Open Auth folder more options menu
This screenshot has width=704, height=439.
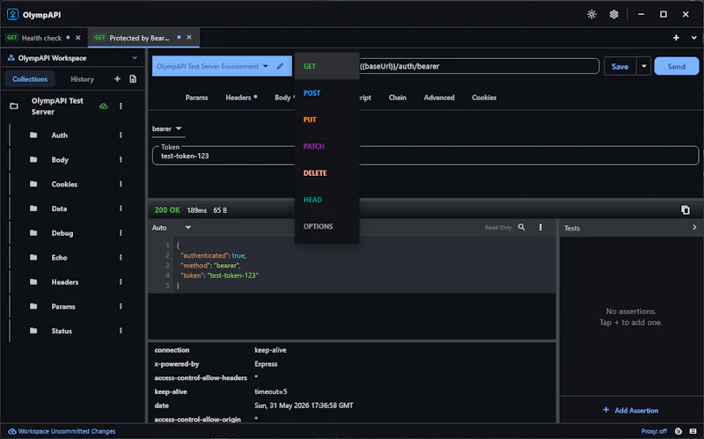121,135
